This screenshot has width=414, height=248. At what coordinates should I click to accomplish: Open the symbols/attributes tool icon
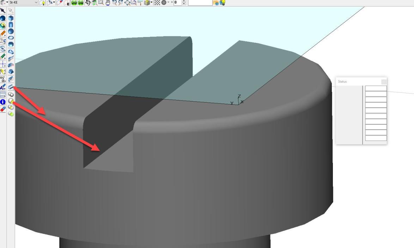(2, 79)
